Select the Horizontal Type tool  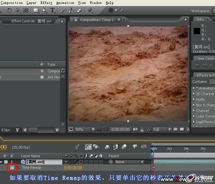click(x=52, y=10)
